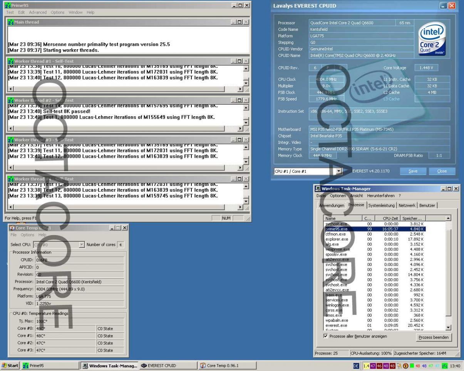Open the Edit menu in Prime95
This screenshot has height=371, width=464.
21,12
